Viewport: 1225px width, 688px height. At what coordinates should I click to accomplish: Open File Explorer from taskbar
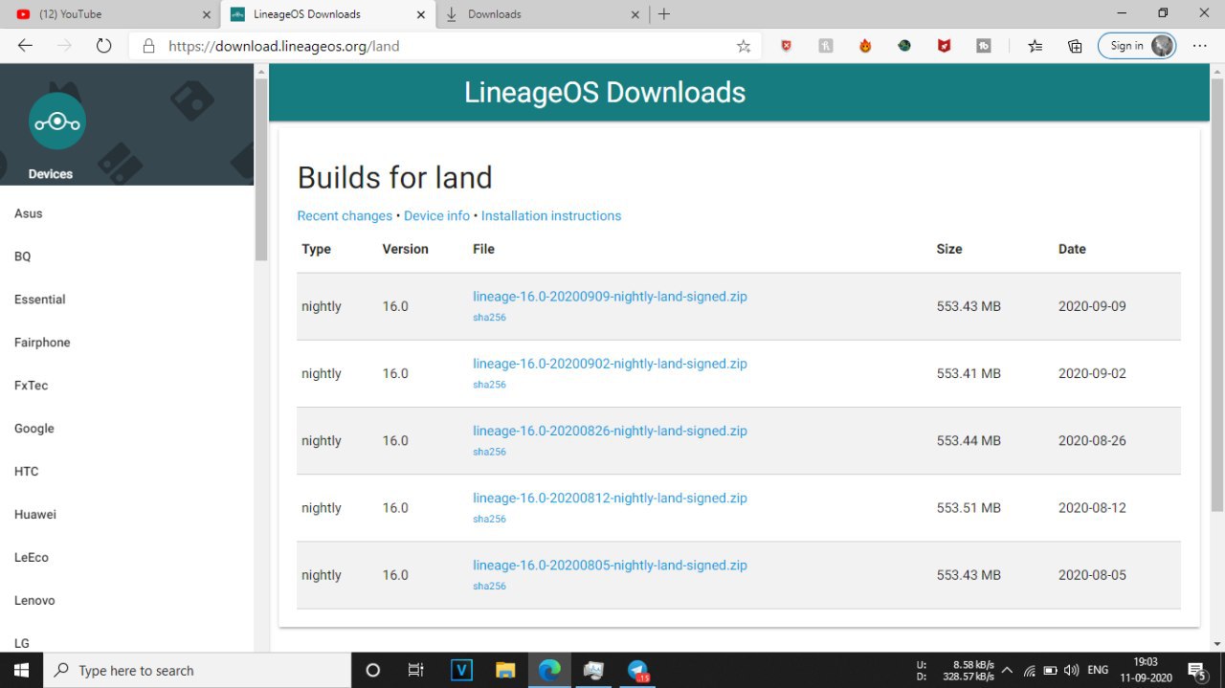[505, 670]
